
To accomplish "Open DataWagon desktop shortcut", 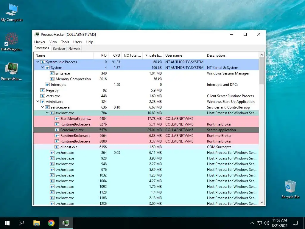I will [12, 42].
